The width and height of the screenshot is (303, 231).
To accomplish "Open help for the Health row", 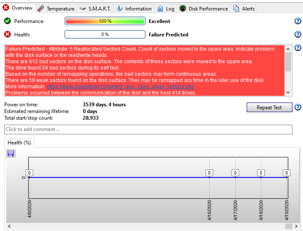I will click(298, 34).
